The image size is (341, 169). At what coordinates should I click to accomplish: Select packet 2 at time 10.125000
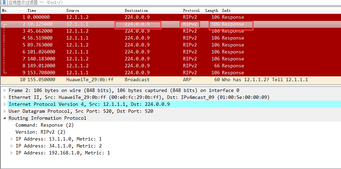[170, 24]
